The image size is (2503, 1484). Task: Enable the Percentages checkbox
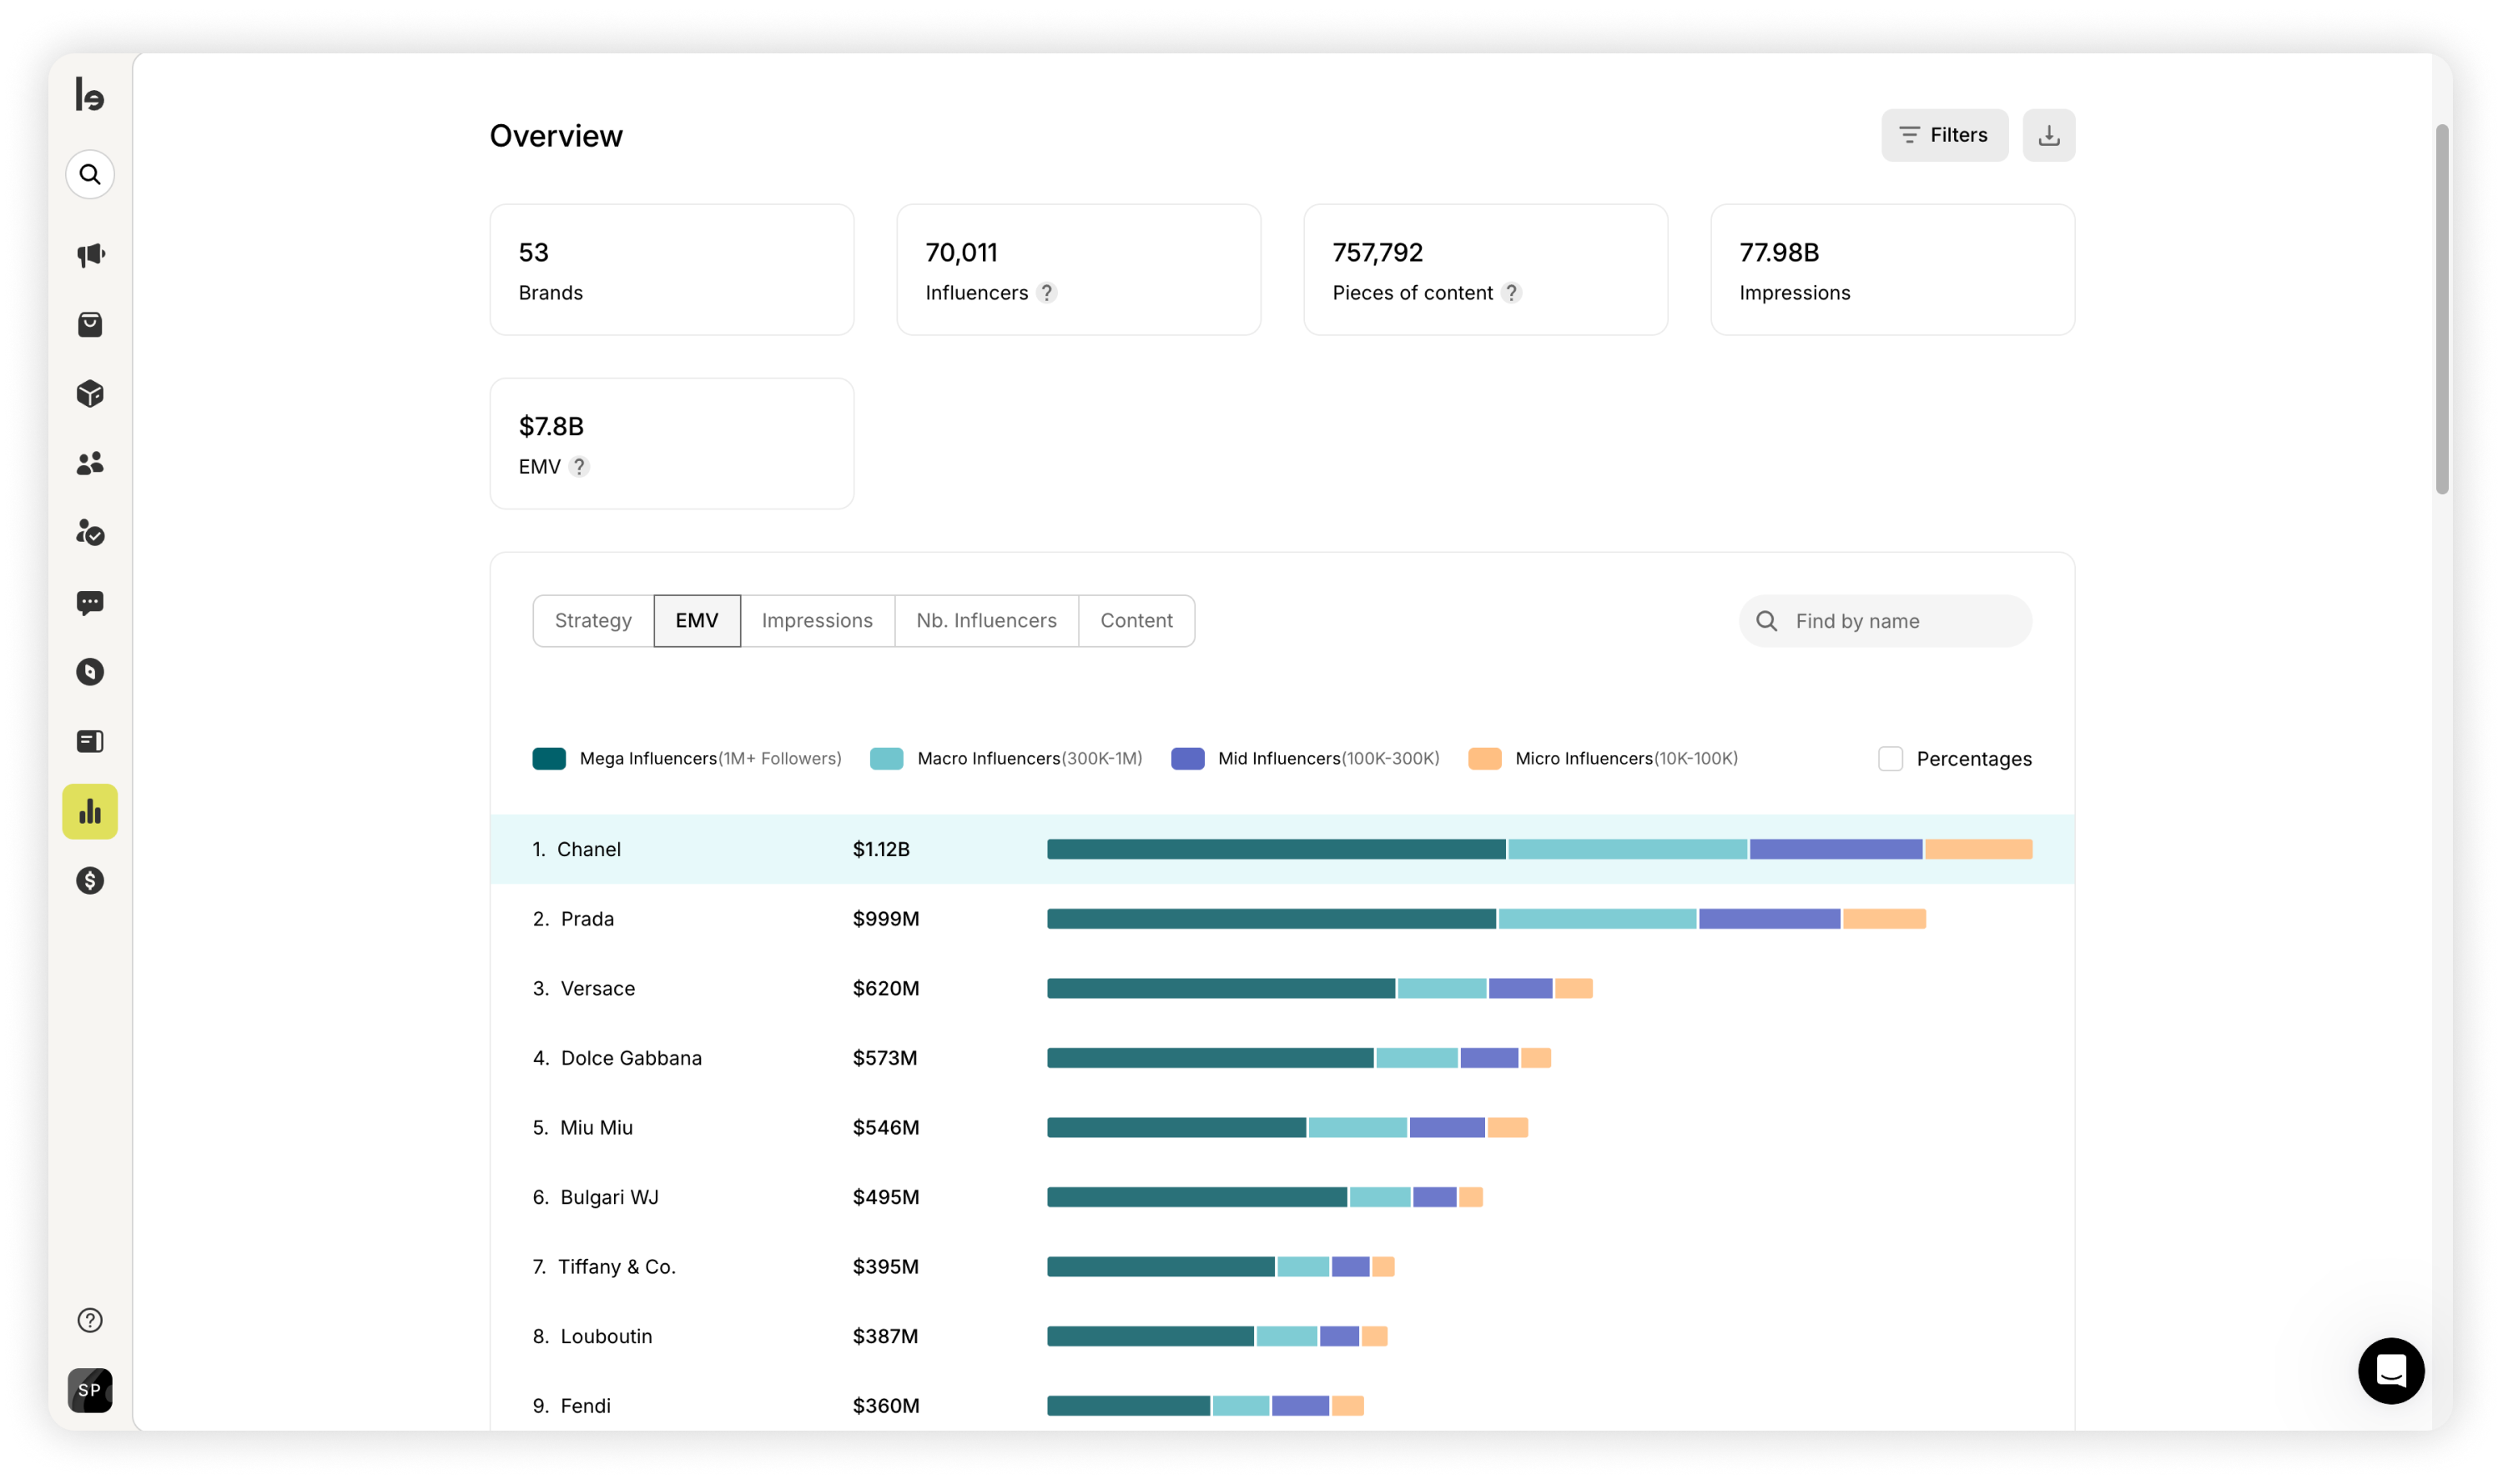[1890, 759]
